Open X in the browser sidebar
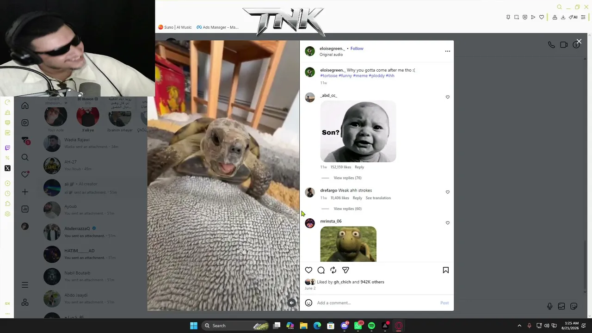The height and width of the screenshot is (333, 592). pyautogui.click(x=7, y=168)
